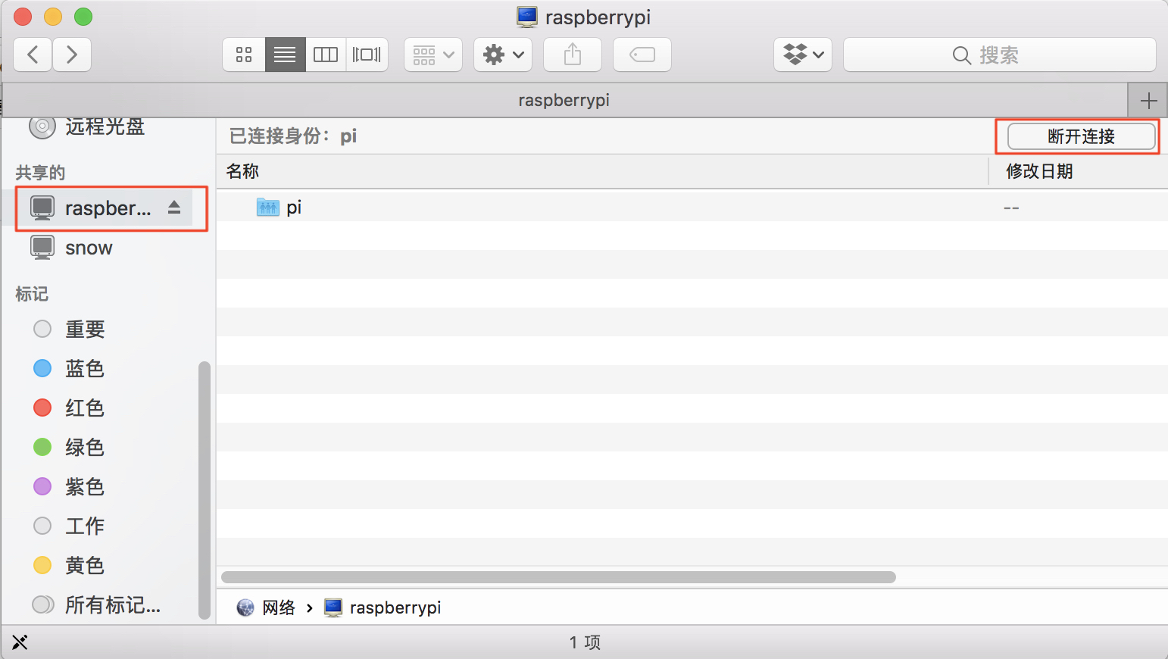
Task: Click the 名称 column header
Action: coord(242,171)
